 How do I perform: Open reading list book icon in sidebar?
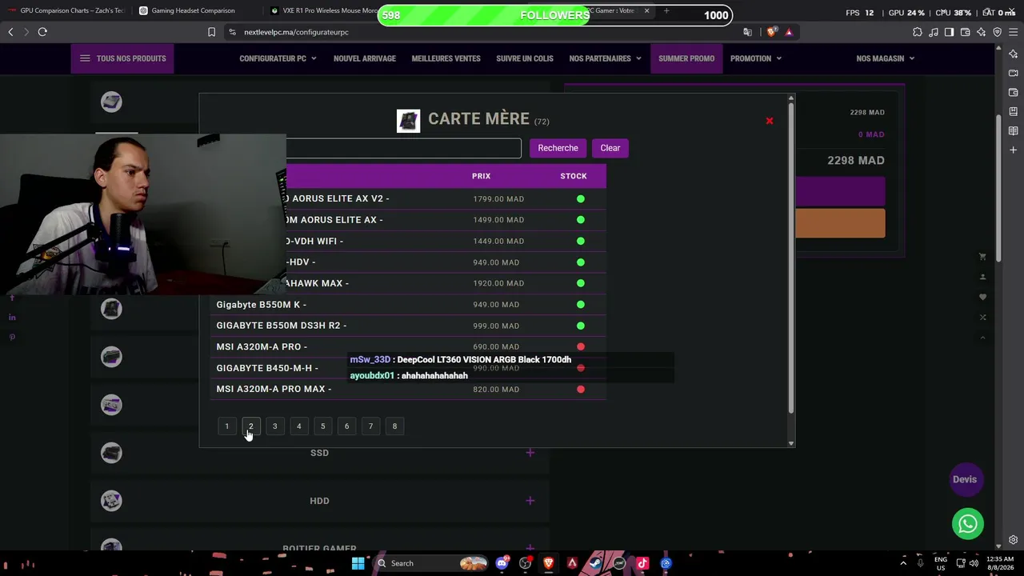point(1013,130)
